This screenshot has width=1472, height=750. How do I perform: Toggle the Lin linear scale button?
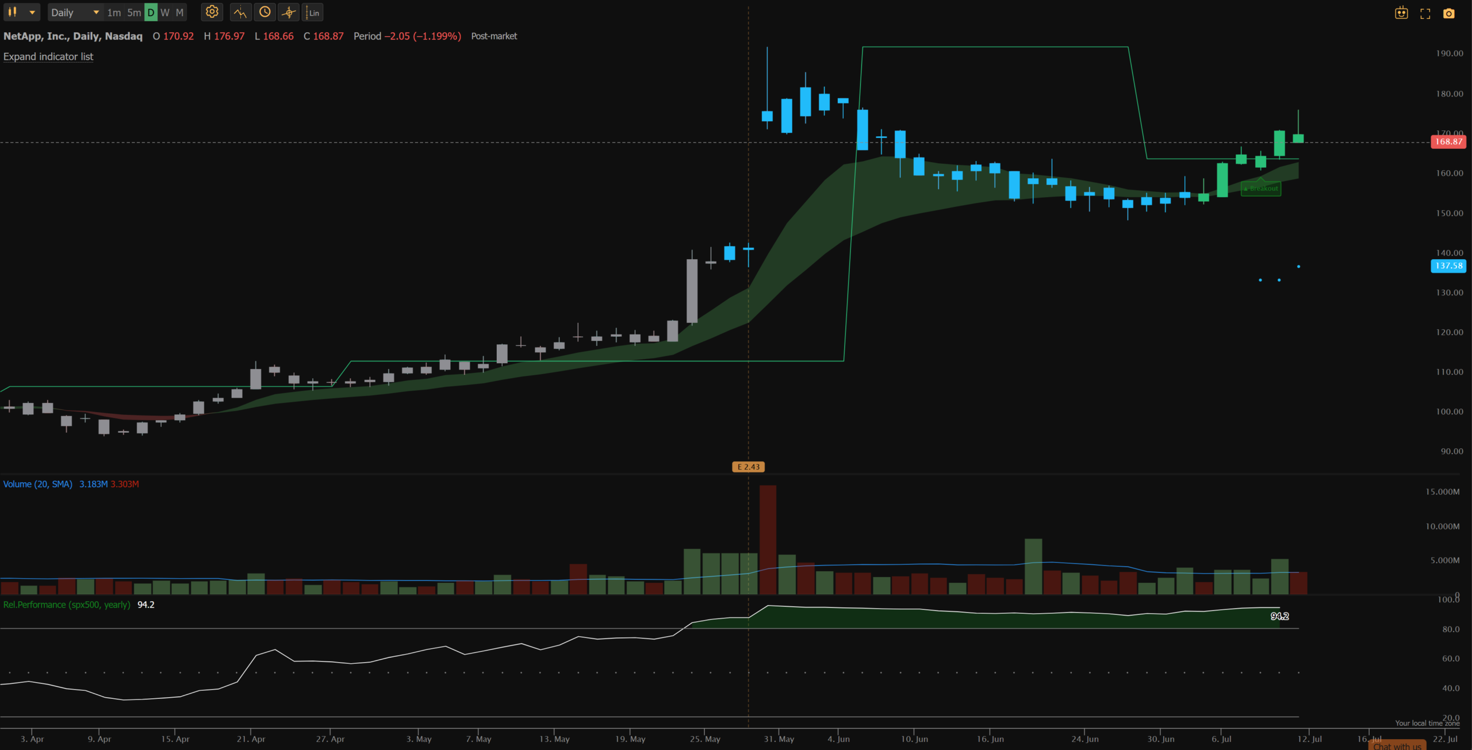point(312,12)
